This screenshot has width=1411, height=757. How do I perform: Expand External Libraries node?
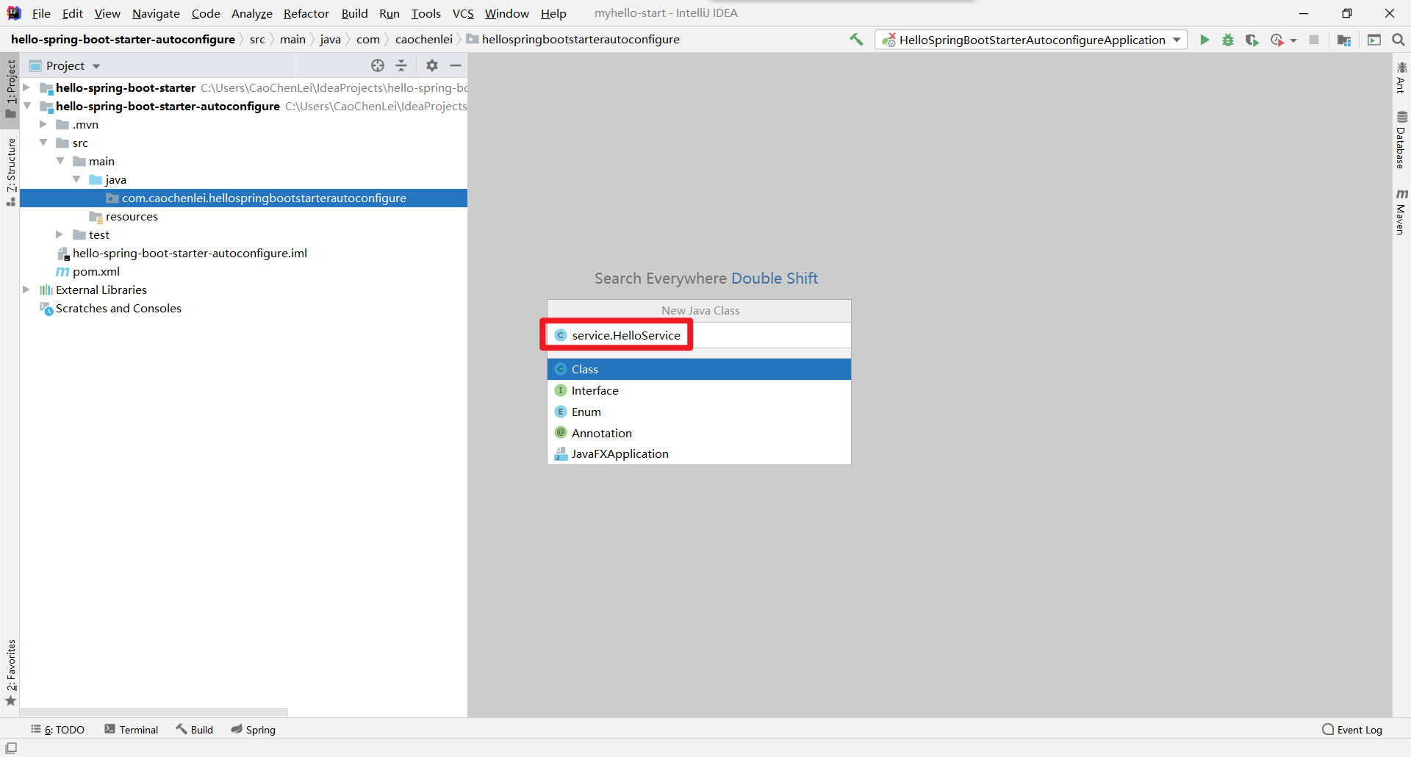[x=26, y=290]
